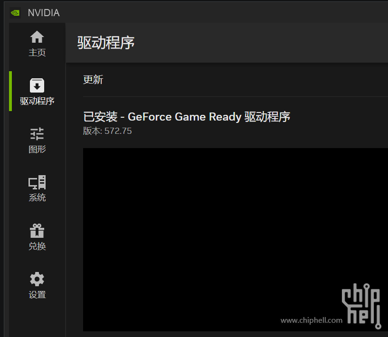Select the 驱动程序 drivers sidebar item

point(37,92)
